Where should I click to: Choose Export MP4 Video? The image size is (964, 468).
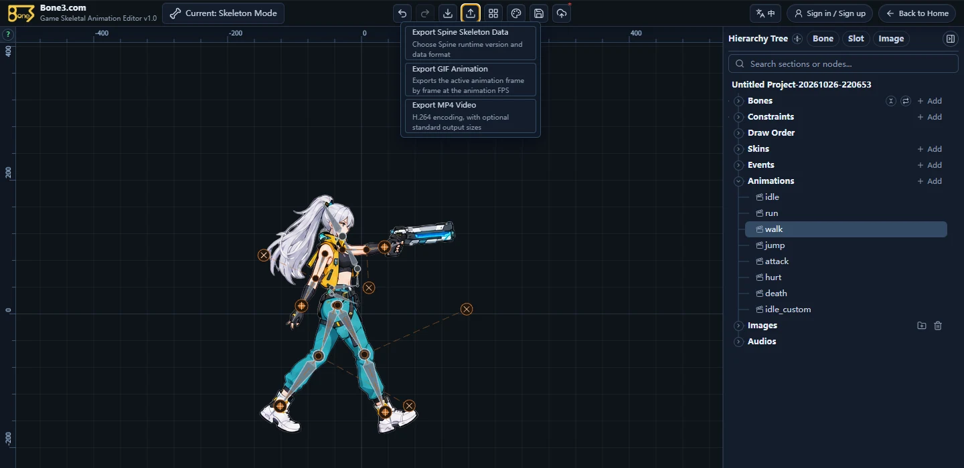coord(471,116)
